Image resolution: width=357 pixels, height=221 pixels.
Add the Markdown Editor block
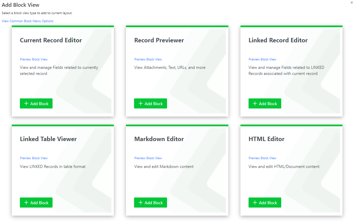[x=150, y=203]
